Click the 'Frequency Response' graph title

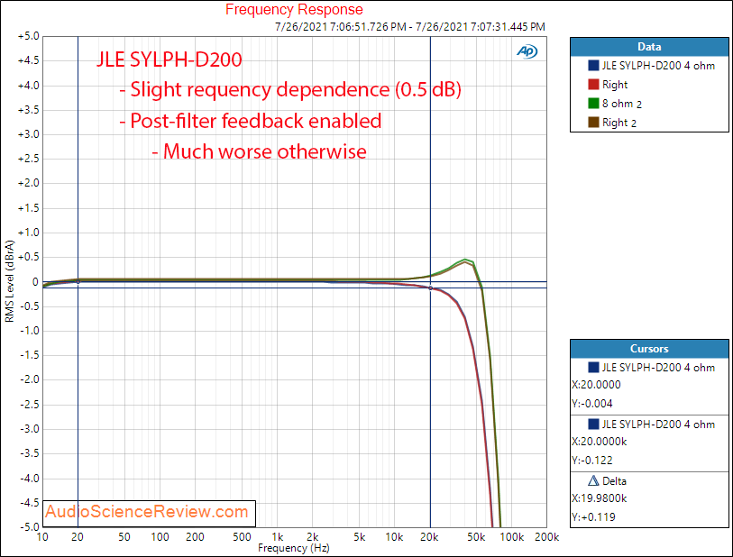pos(294,9)
